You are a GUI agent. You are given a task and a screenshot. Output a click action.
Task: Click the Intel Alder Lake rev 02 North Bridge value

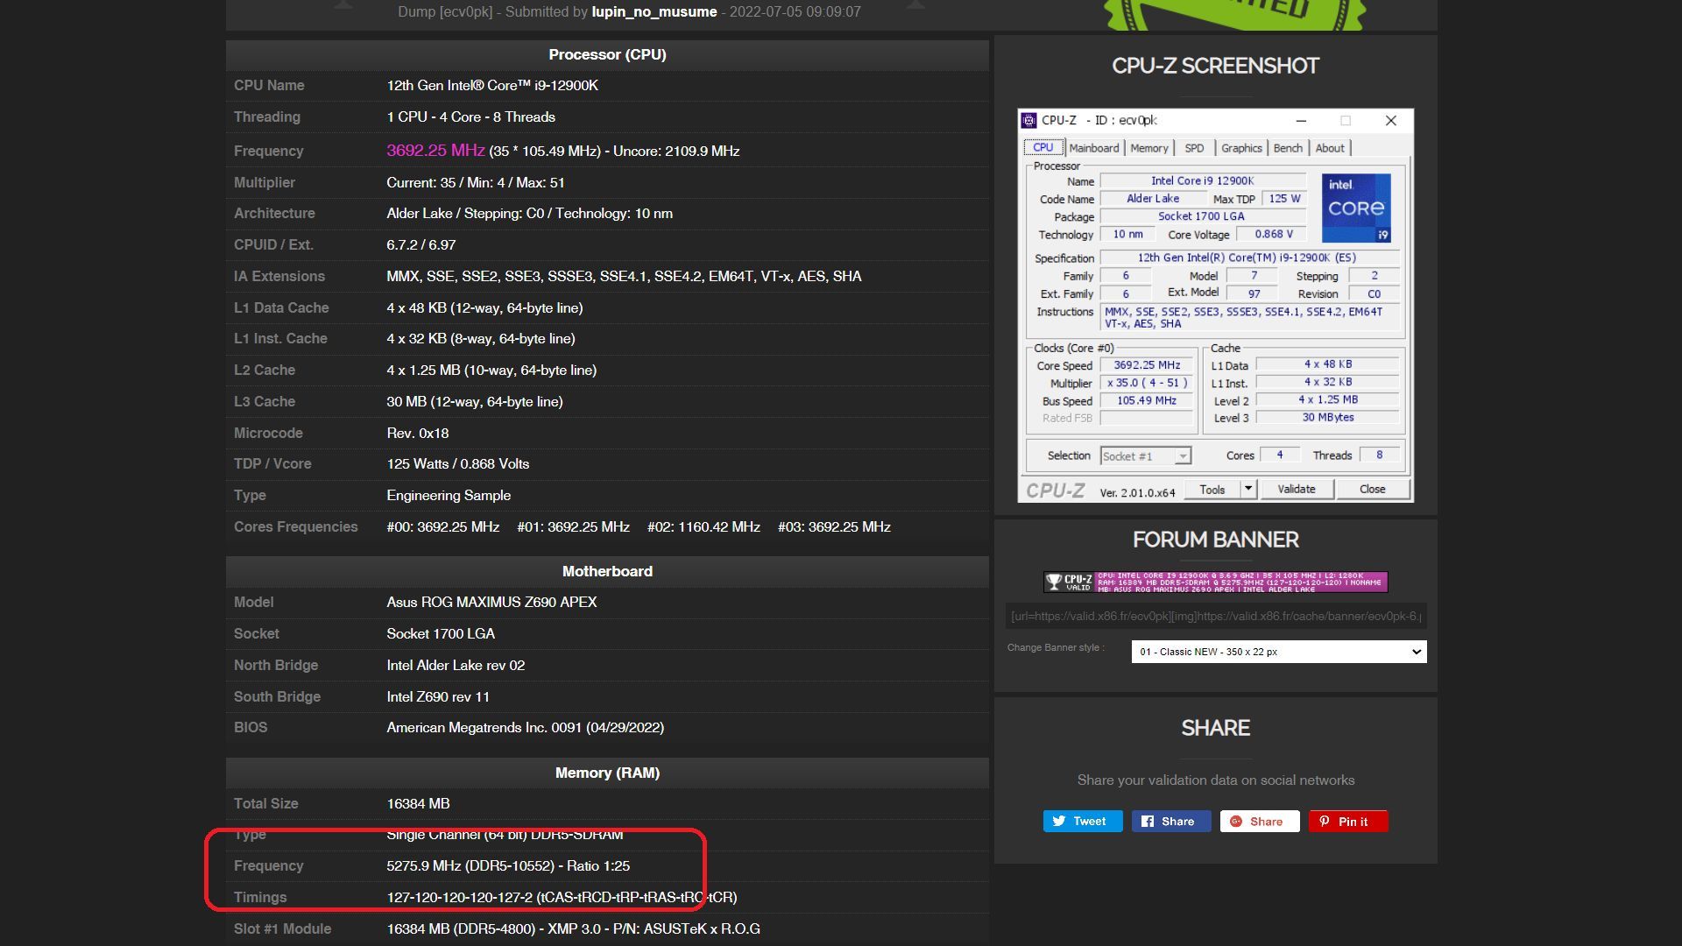coord(456,666)
